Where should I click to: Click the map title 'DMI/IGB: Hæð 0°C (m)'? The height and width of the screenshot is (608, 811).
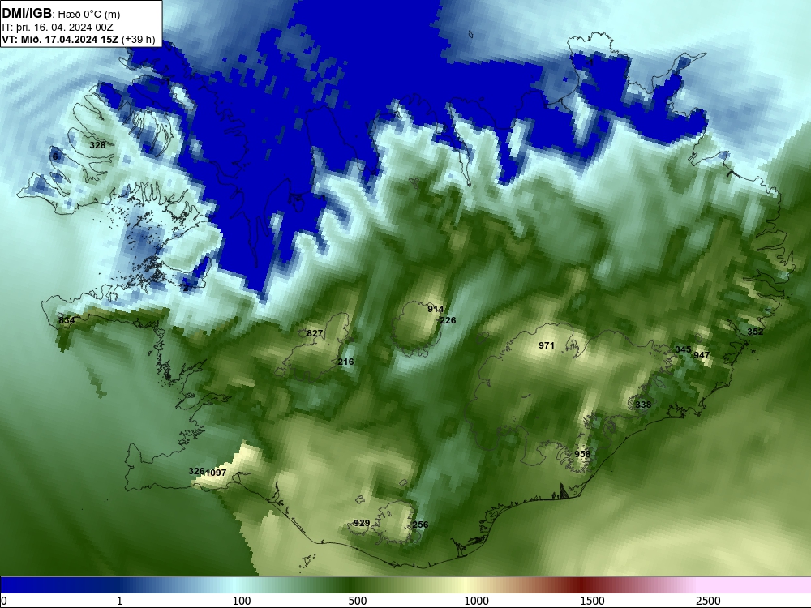[61, 14]
